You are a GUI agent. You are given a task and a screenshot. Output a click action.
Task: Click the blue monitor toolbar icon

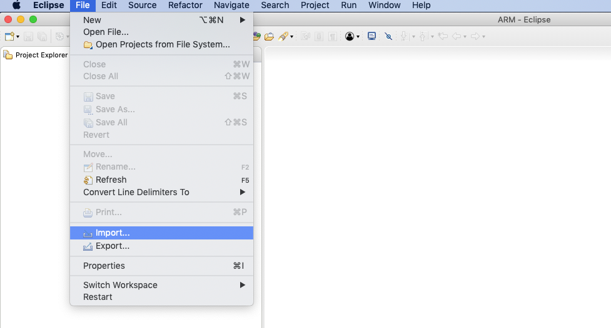pyautogui.click(x=372, y=37)
